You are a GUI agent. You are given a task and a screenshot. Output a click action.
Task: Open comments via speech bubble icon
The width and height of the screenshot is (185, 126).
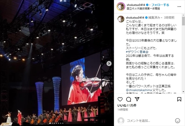click(x=129, y=99)
